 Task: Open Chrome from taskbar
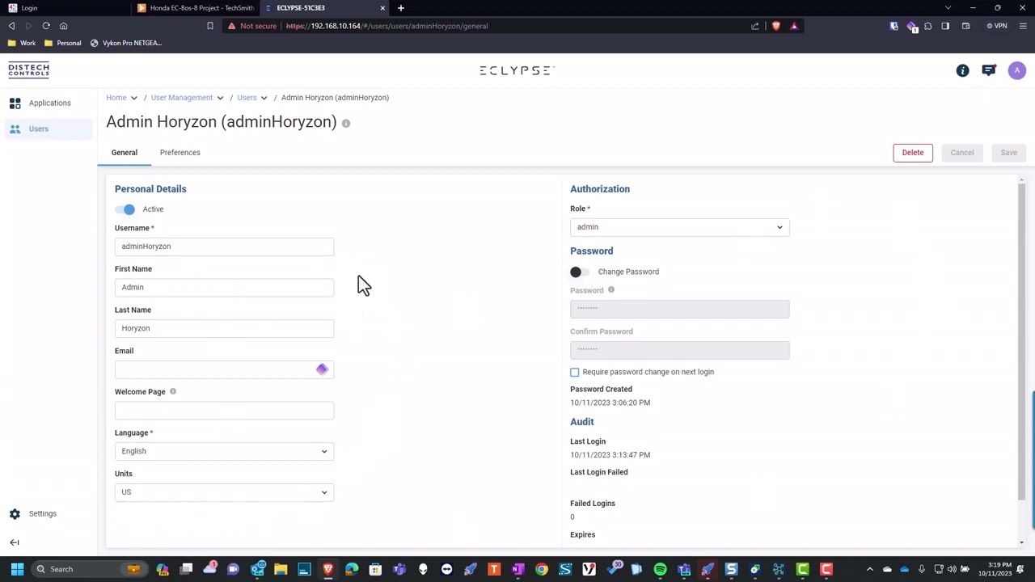point(542,569)
